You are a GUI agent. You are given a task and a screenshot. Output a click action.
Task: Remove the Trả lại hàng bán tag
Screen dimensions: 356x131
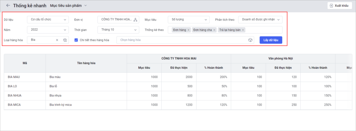click(243, 30)
